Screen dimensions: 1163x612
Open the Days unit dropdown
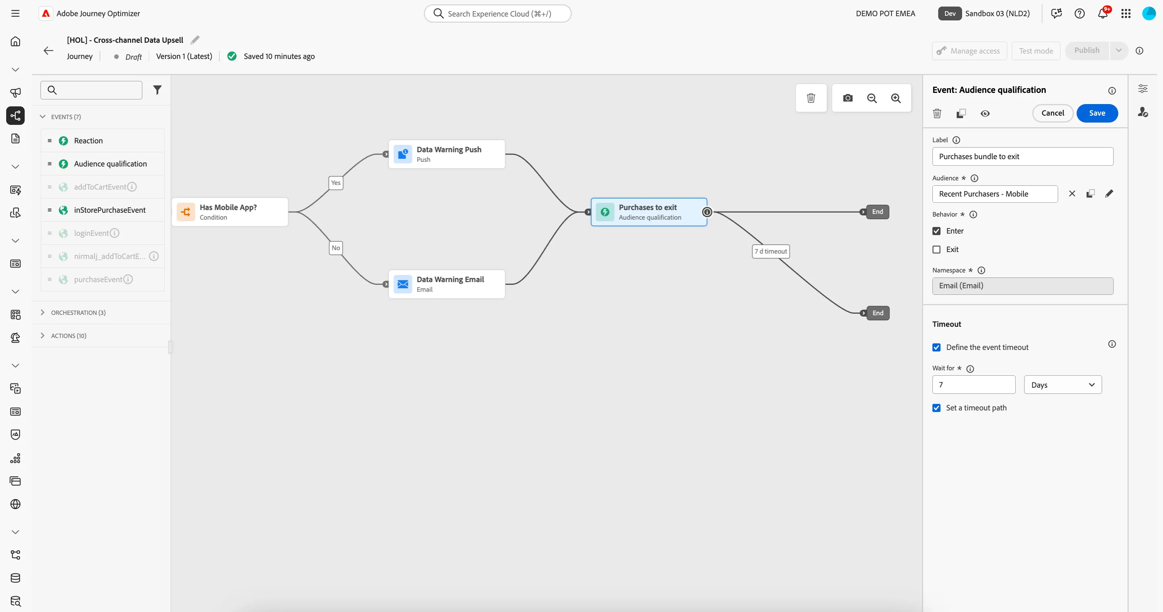point(1063,385)
